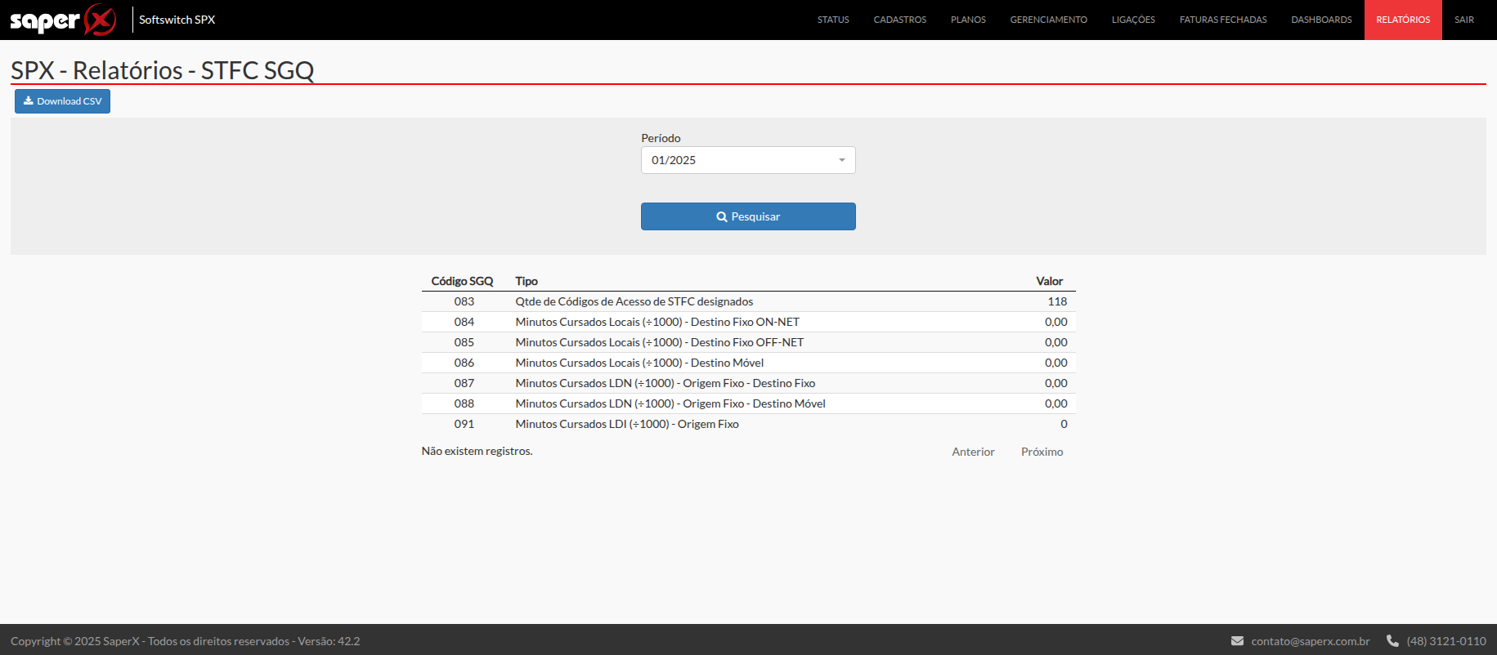Click the envelope icon in the footer

click(1237, 641)
